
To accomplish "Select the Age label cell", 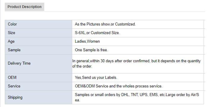I will point(39,41).
